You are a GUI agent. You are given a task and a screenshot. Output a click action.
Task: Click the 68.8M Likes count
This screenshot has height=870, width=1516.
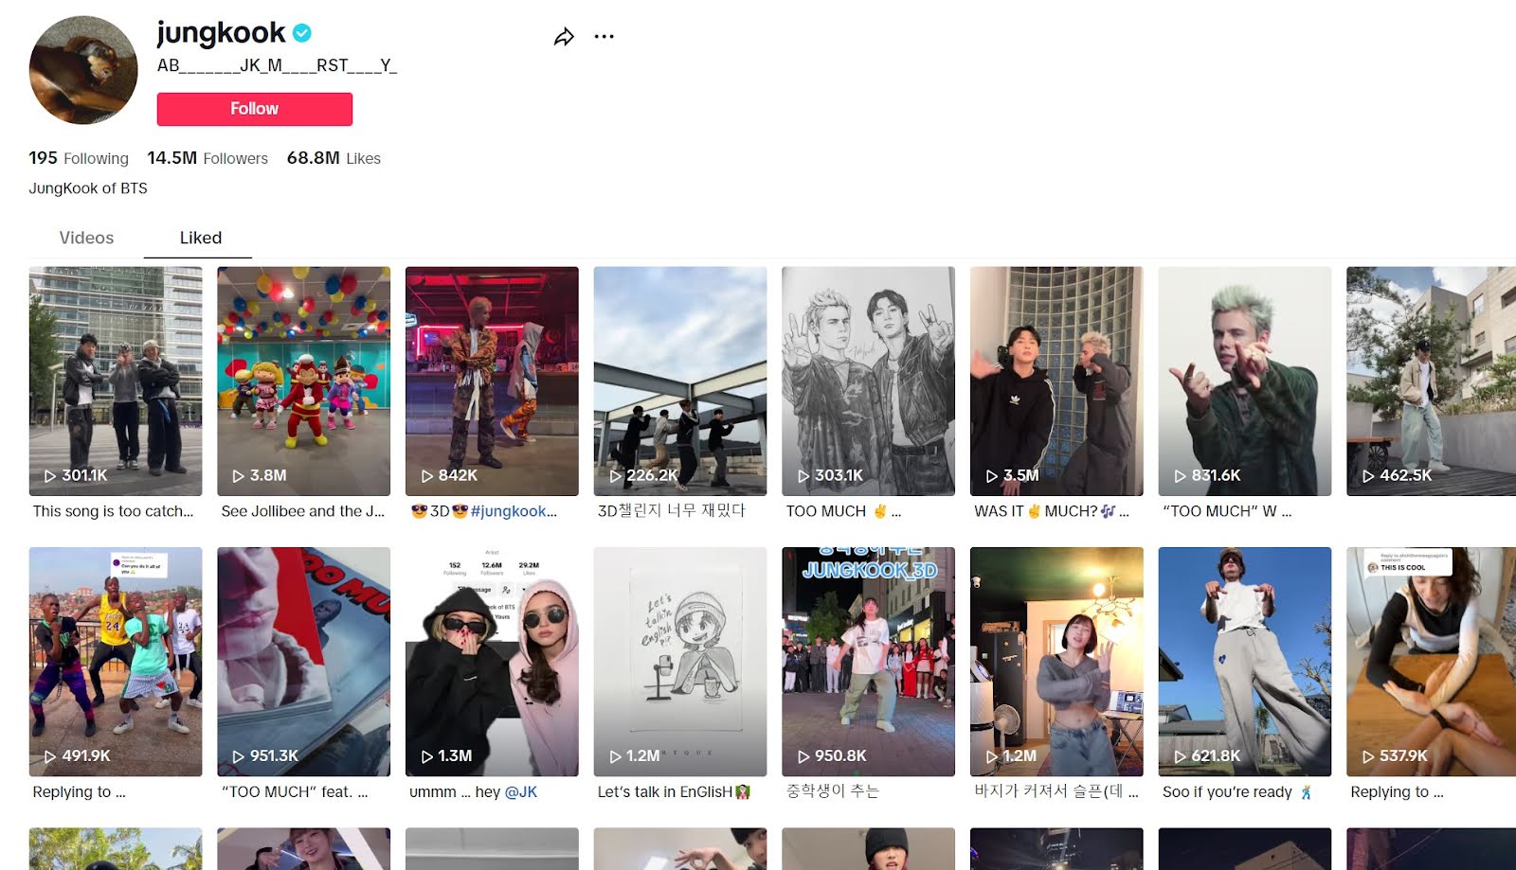[x=334, y=158]
